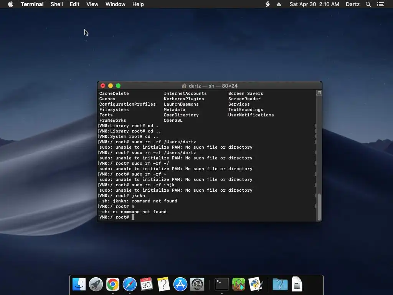Click the 'ConfigurationProfiles' entry
Image resolution: width=393 pixels, height=295 pixels.
pyautogui.click(x=127, y=104)
